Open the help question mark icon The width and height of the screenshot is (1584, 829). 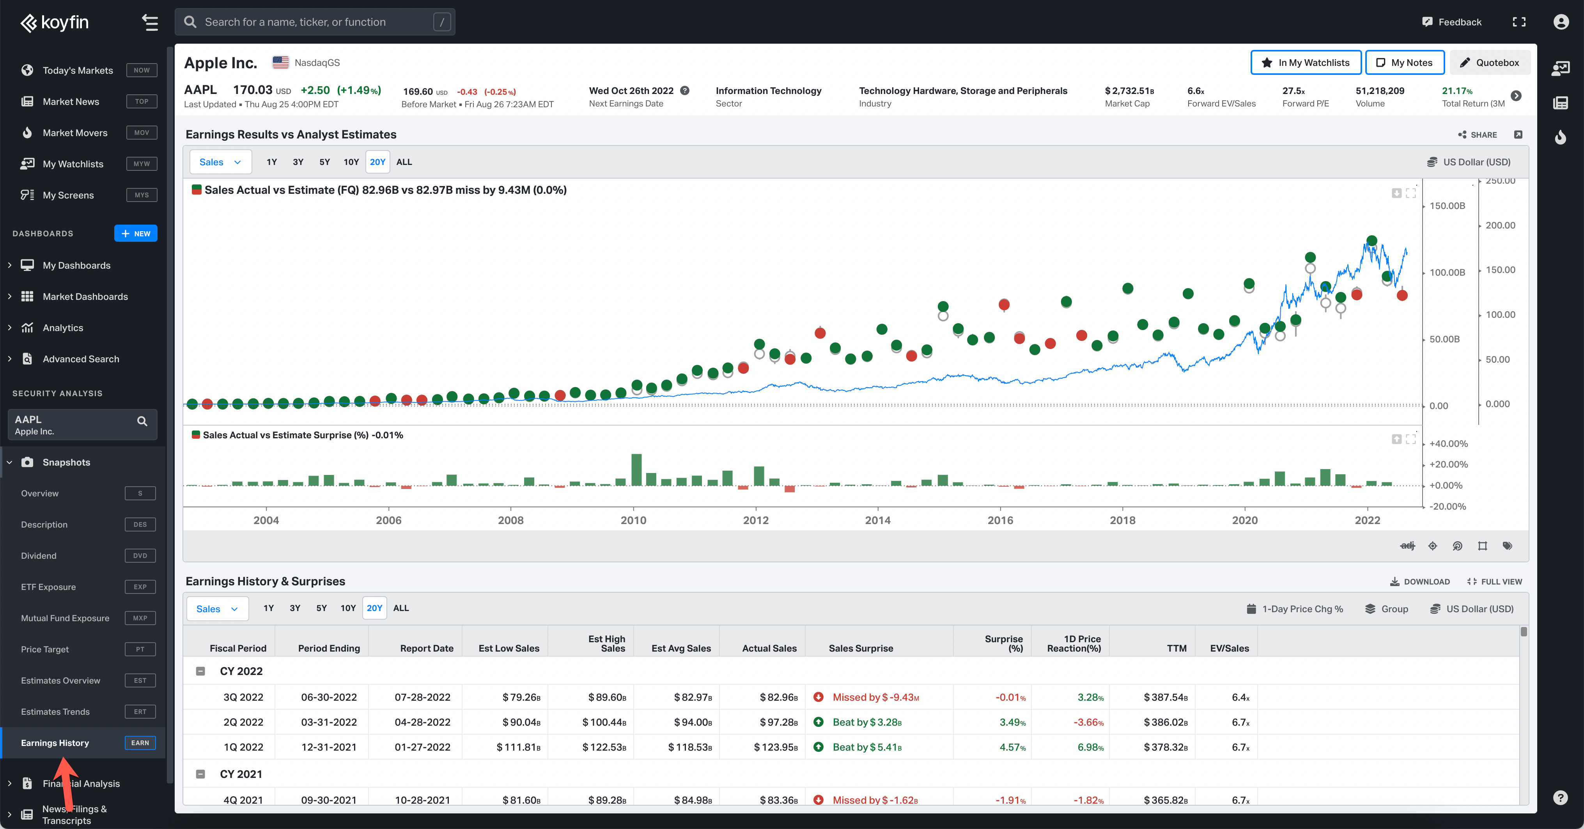1561,798
